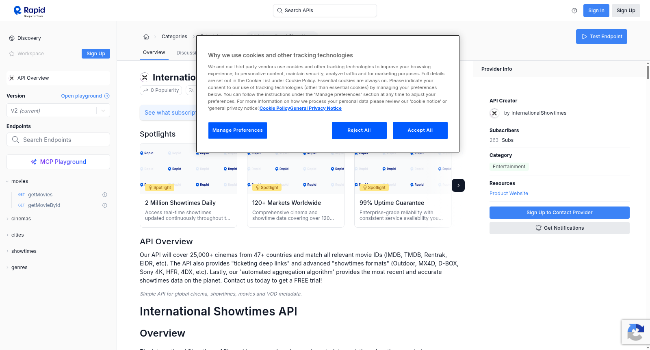Click the Workspace star icon
650x350 pixels.
coord(12,54)
